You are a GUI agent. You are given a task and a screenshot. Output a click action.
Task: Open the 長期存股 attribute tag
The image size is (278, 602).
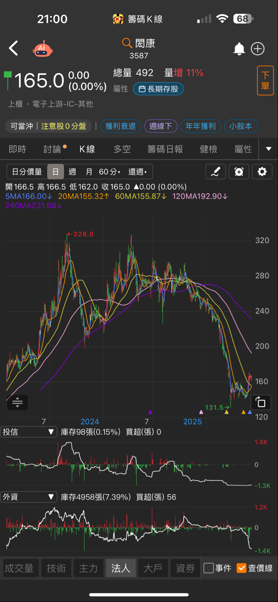click(x=158, y=89)
